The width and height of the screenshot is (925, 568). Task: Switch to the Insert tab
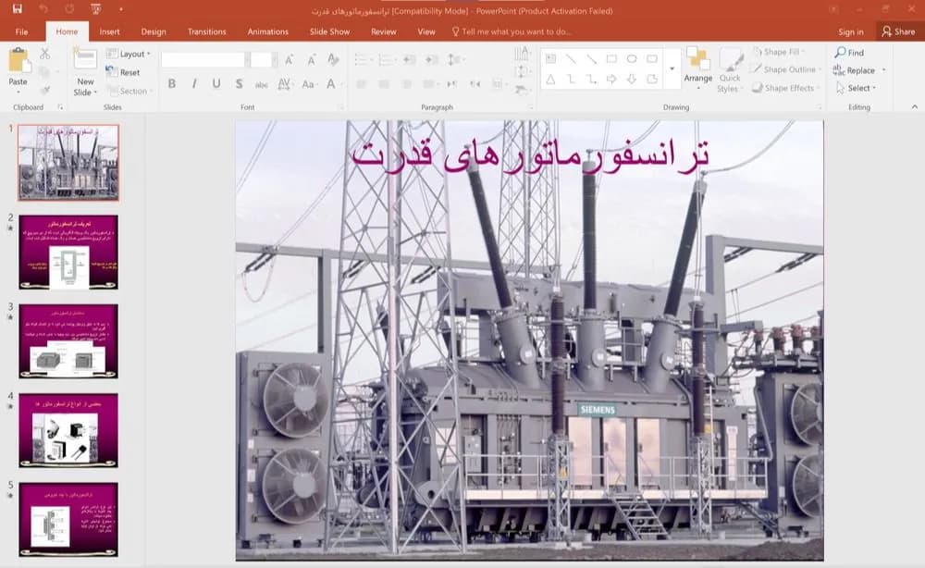(109, 31)
